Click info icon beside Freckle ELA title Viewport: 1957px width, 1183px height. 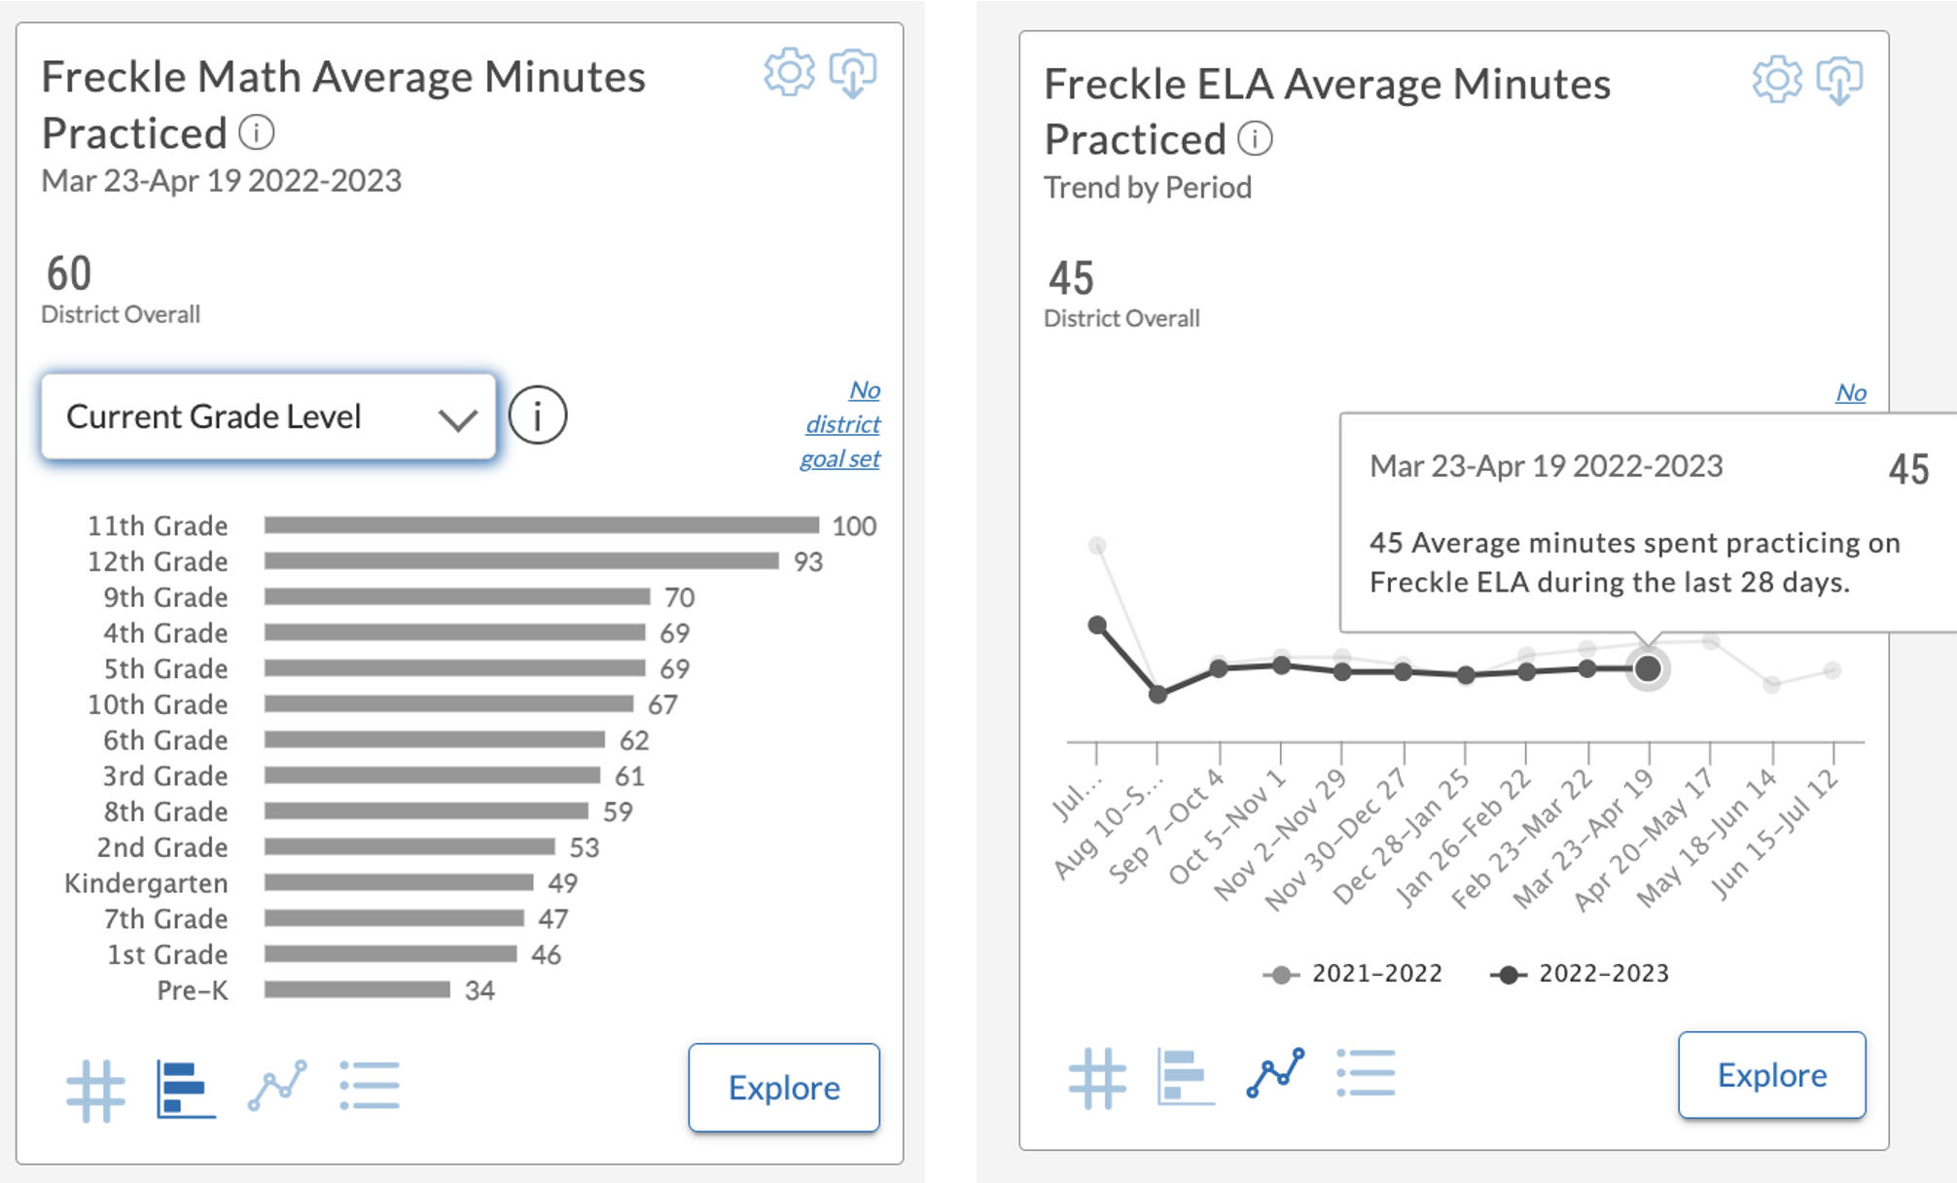[x=1256, y=139]
